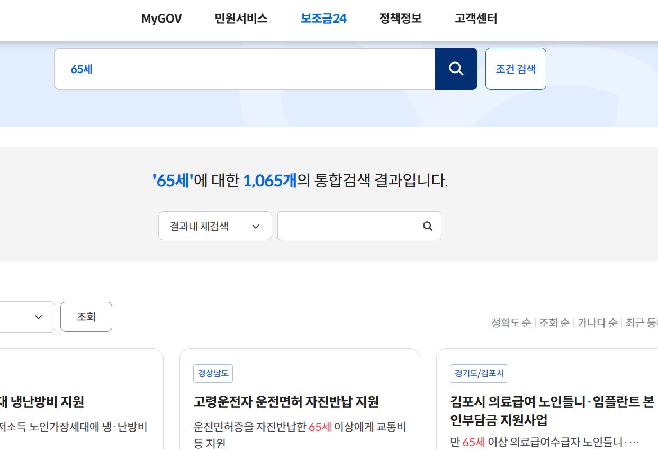Click the blue magnifier search button
Image resolution: width=658 pixels, height=449 pixels.
click(456, 69)
